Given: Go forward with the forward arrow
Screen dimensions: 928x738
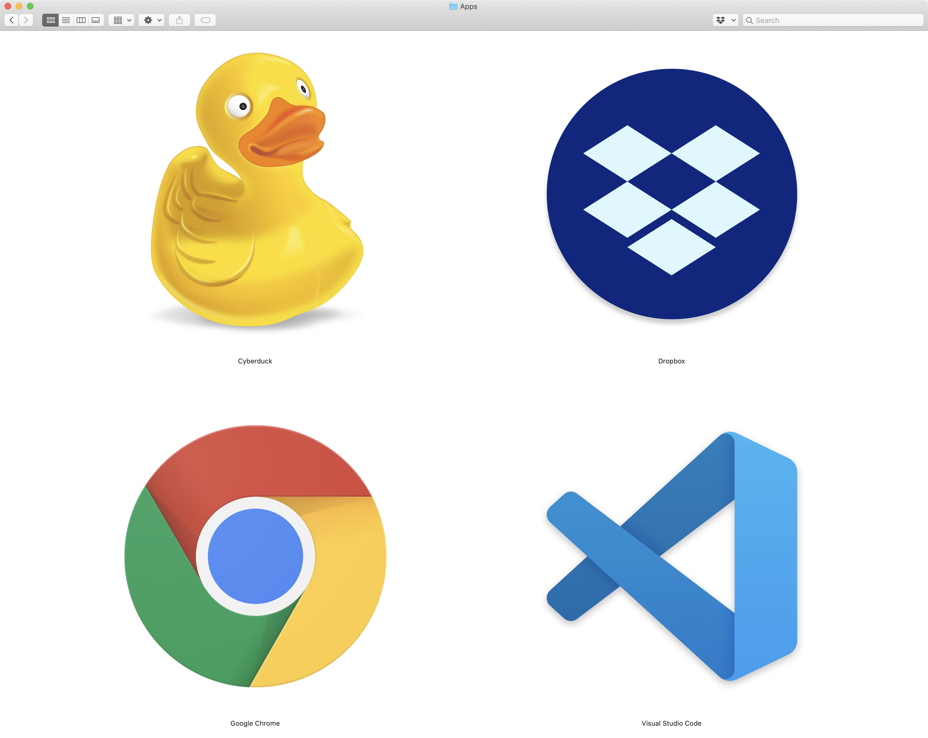Looking at the screenshot, I should click(26, 20).
